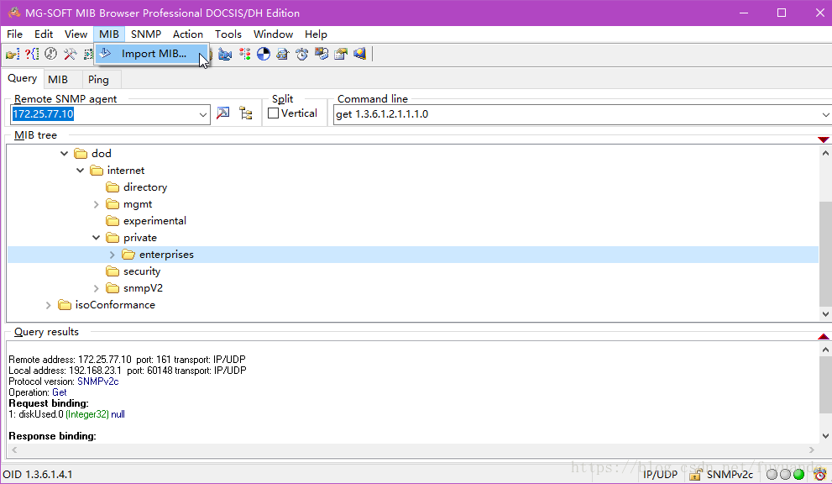The width and height of the screenshot is (832, 484).
Task: Select the security tree item
Action: (x=142, y=271)
